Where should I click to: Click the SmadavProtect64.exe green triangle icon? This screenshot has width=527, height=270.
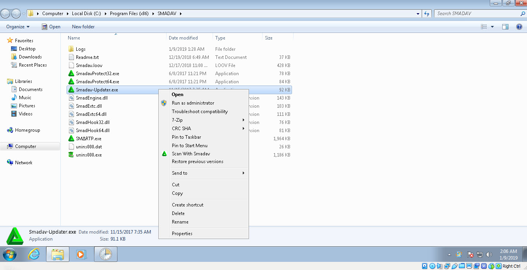point(71,82)
